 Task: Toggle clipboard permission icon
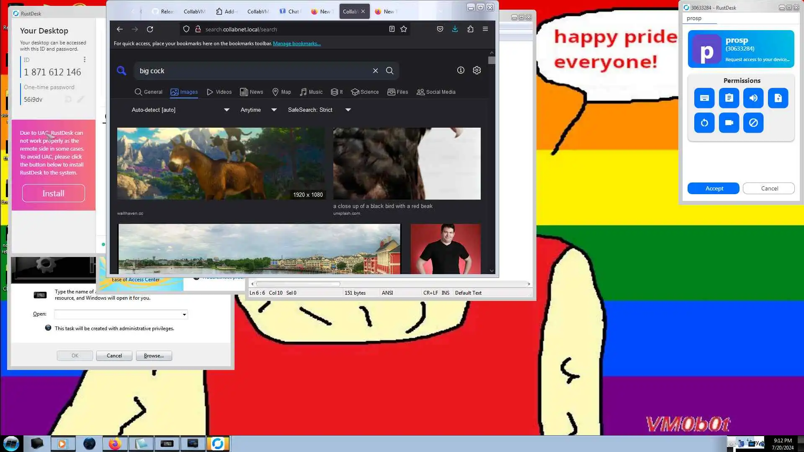click(729, 98)
